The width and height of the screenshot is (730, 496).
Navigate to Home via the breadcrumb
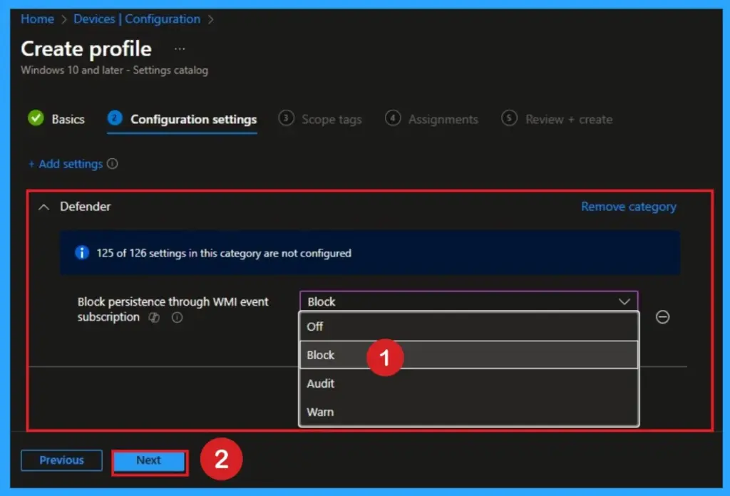37,19
